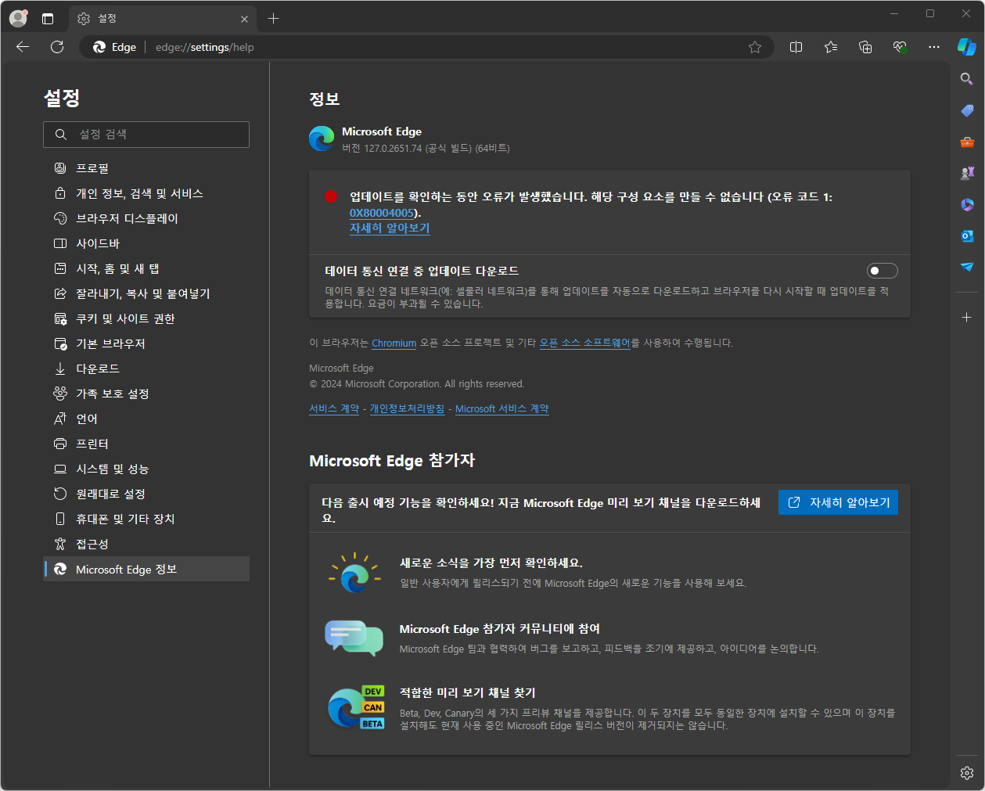Open 프린터 settings section

[147, 444]
